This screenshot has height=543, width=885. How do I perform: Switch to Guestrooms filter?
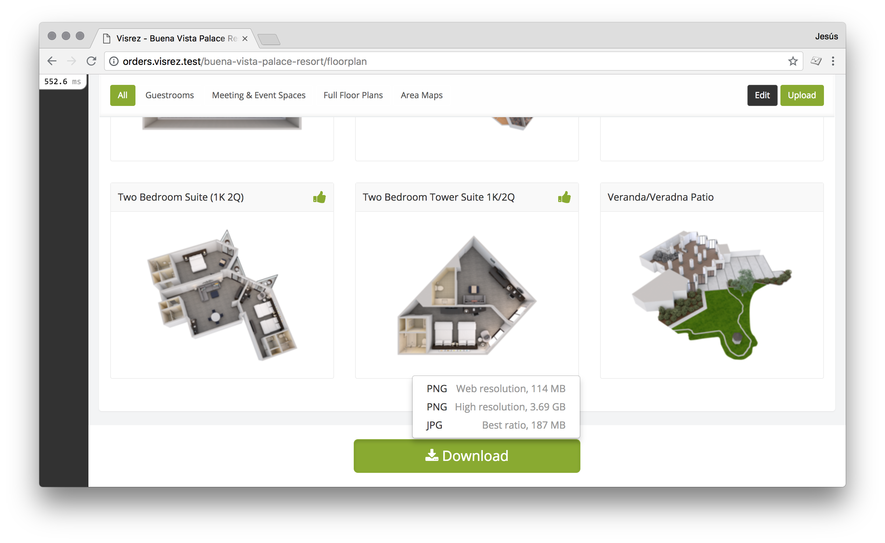[x=169, y=95]
